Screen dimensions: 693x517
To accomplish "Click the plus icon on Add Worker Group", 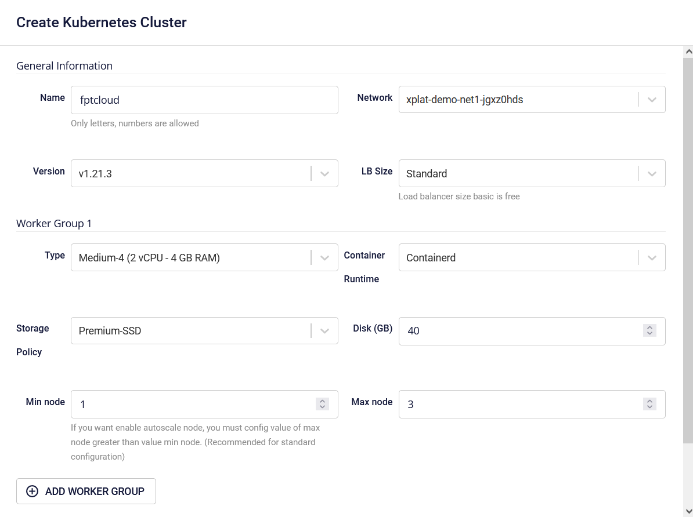I will point(33,491).
